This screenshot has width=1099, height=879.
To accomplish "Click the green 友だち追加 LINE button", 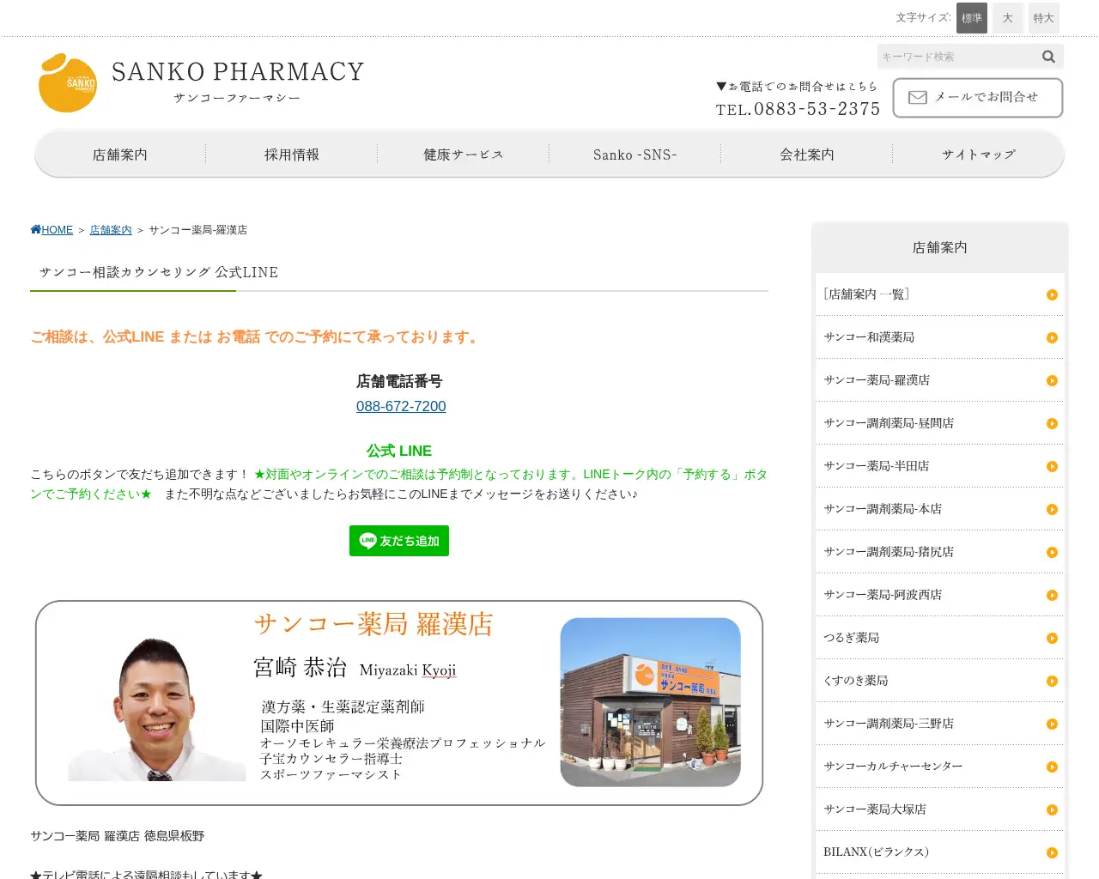I will (x=399, y=541).
